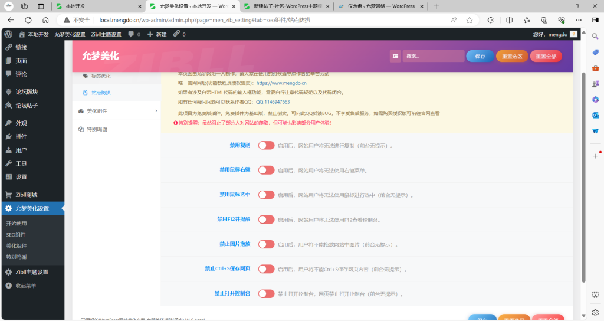Open 特别鸣谢 submenu in WordPress sidebar
Screen dimensions: 604x321
[17, 257]
